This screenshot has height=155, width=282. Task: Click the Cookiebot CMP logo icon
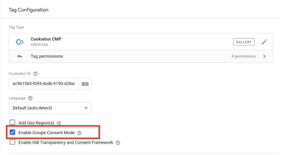click(20, 42)
